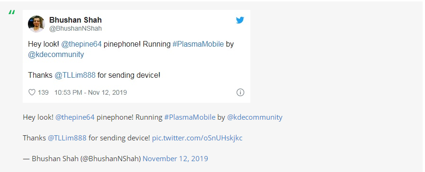
Task: Open the November 12, 2019 date link
Action: coord(175,158)
